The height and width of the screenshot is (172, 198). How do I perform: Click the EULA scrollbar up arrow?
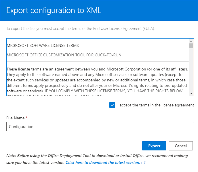(191, 41)
